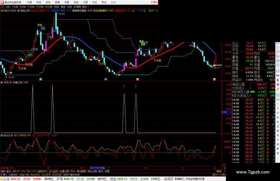The height and width of the screenshot is (181, 280).
Task: Open the 数据 menu
Action: [57, 2]
